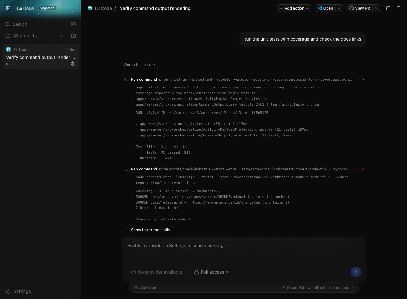The height and width of the screenshot is (299, 407).
Task: Click the T3 Code logo in sidebar header
Action: (25, 8)
